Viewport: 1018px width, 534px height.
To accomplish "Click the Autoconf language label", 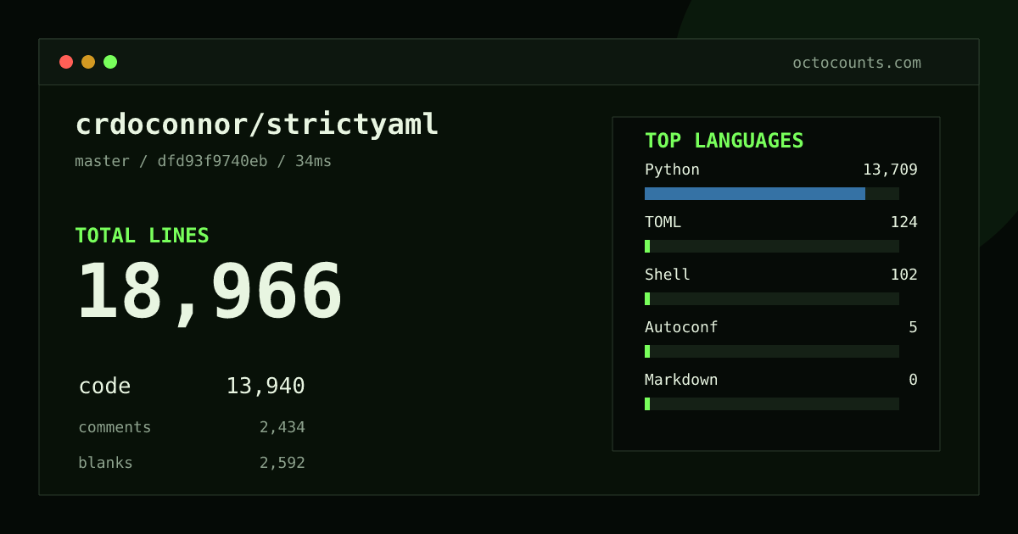I will click(681, 327).
